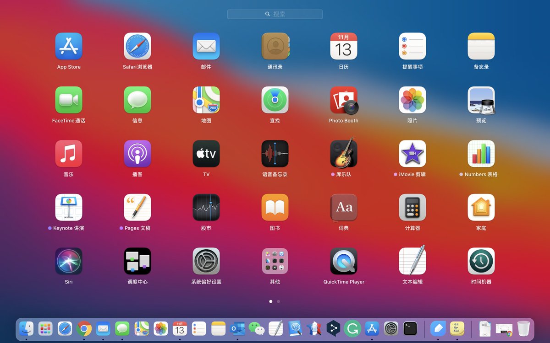Open Photos in the Dock
The image size is (550, 343).
coord(161,328)
